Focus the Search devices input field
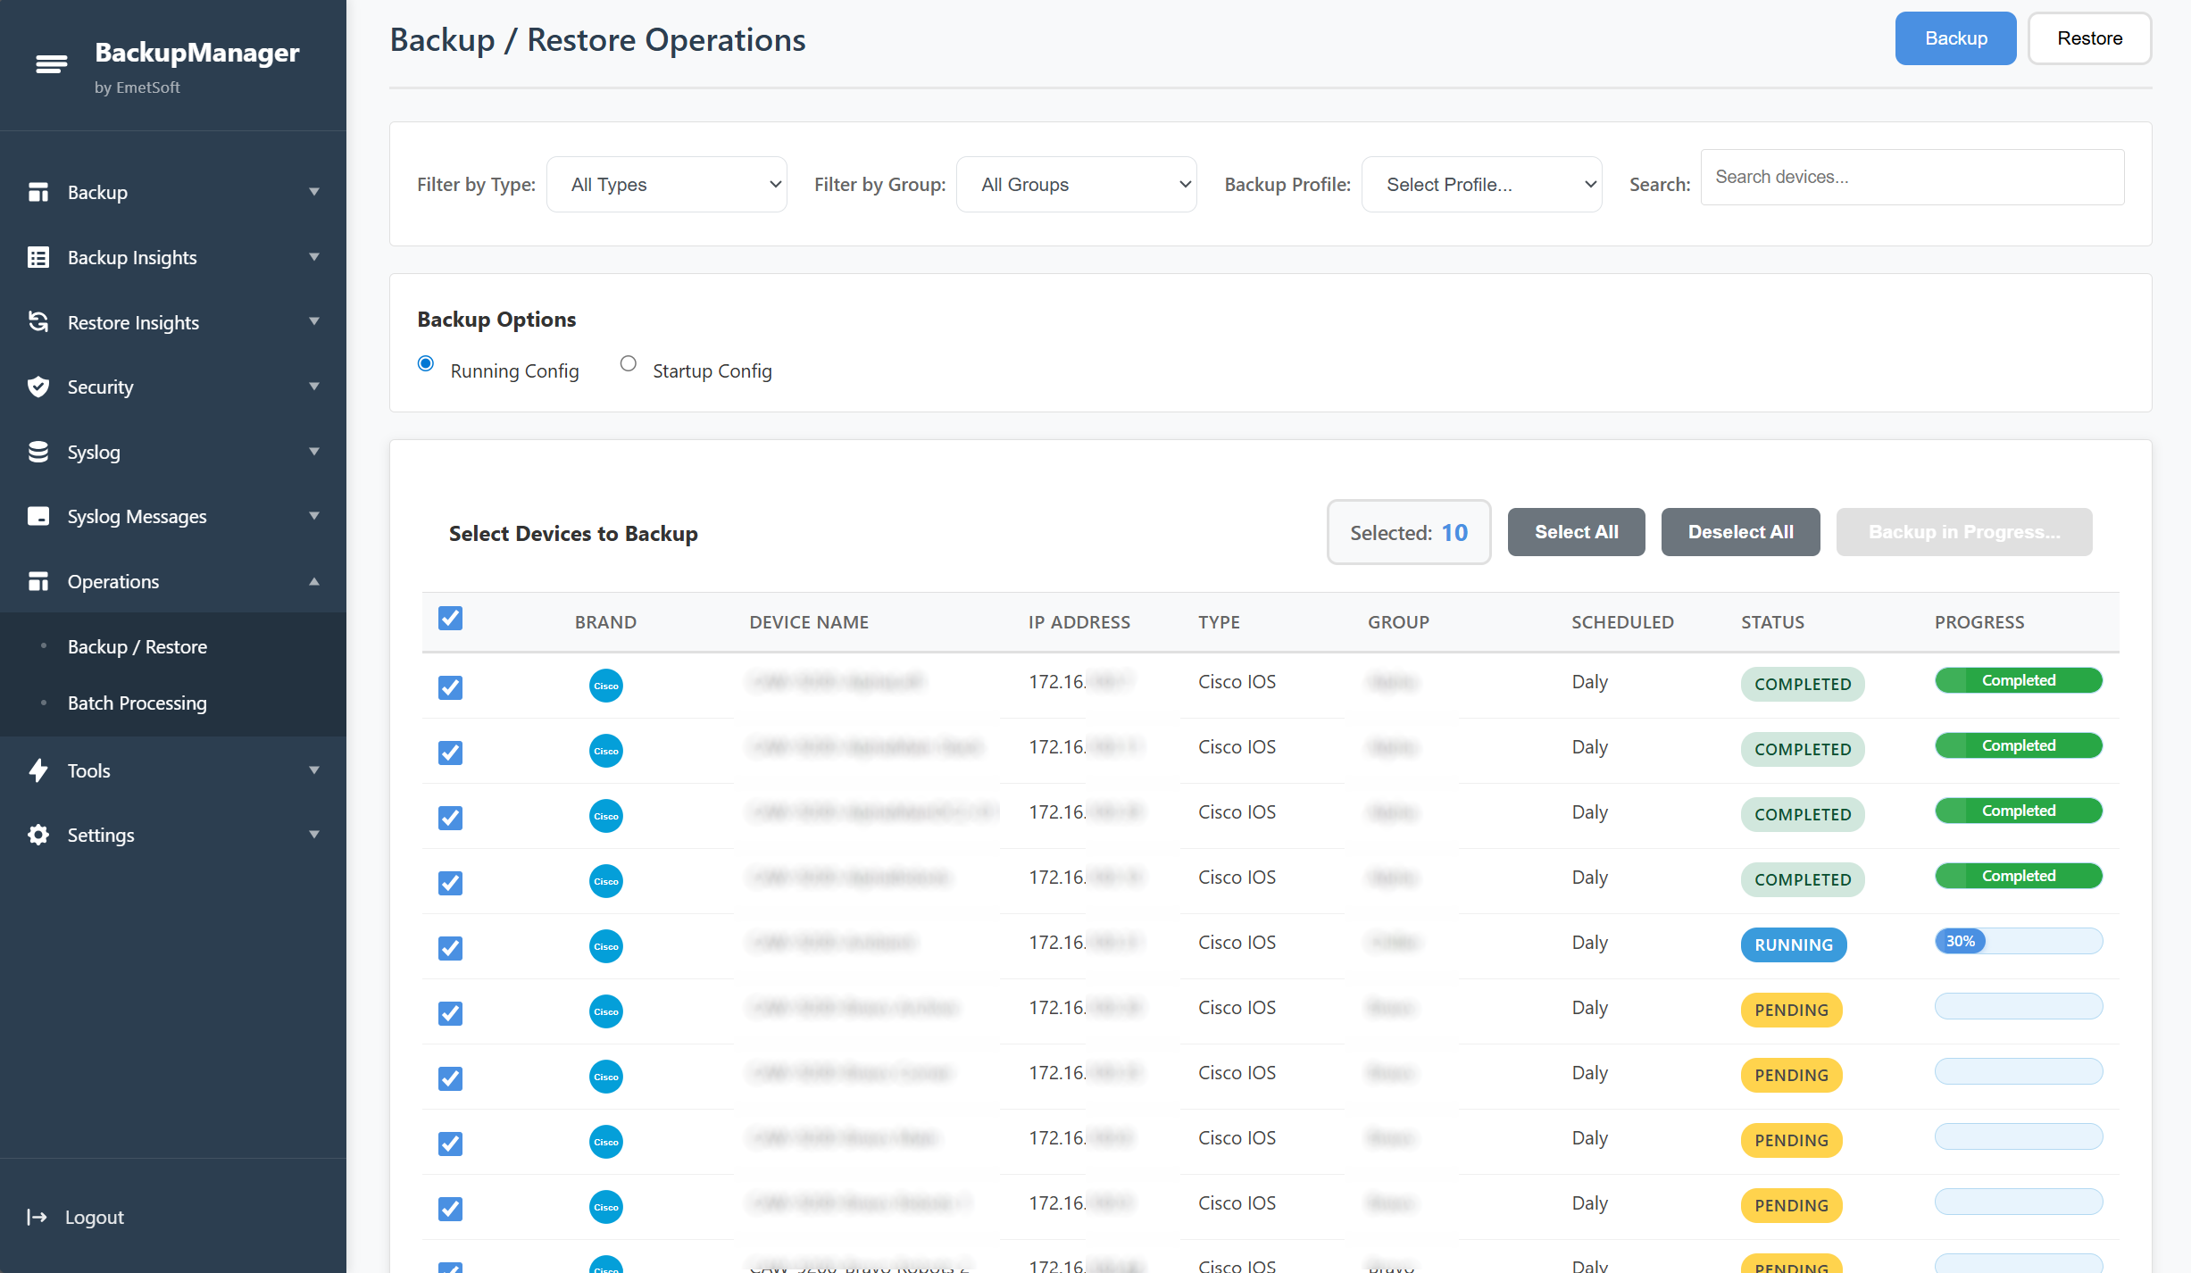Screen dimensions: 2191x1273 point(1912,177)
